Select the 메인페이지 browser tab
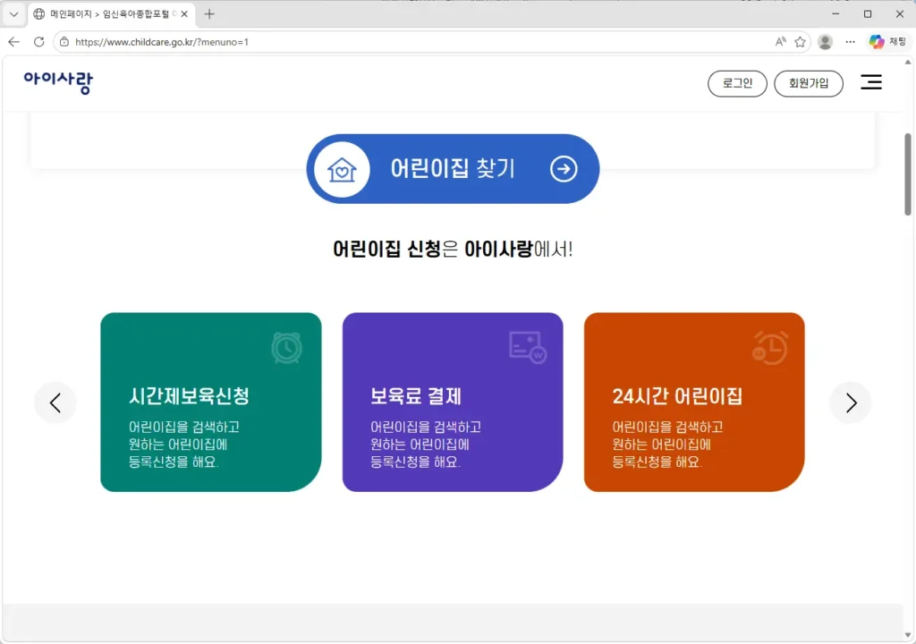This screenshot has height=644, width=916. coord(107,14)
